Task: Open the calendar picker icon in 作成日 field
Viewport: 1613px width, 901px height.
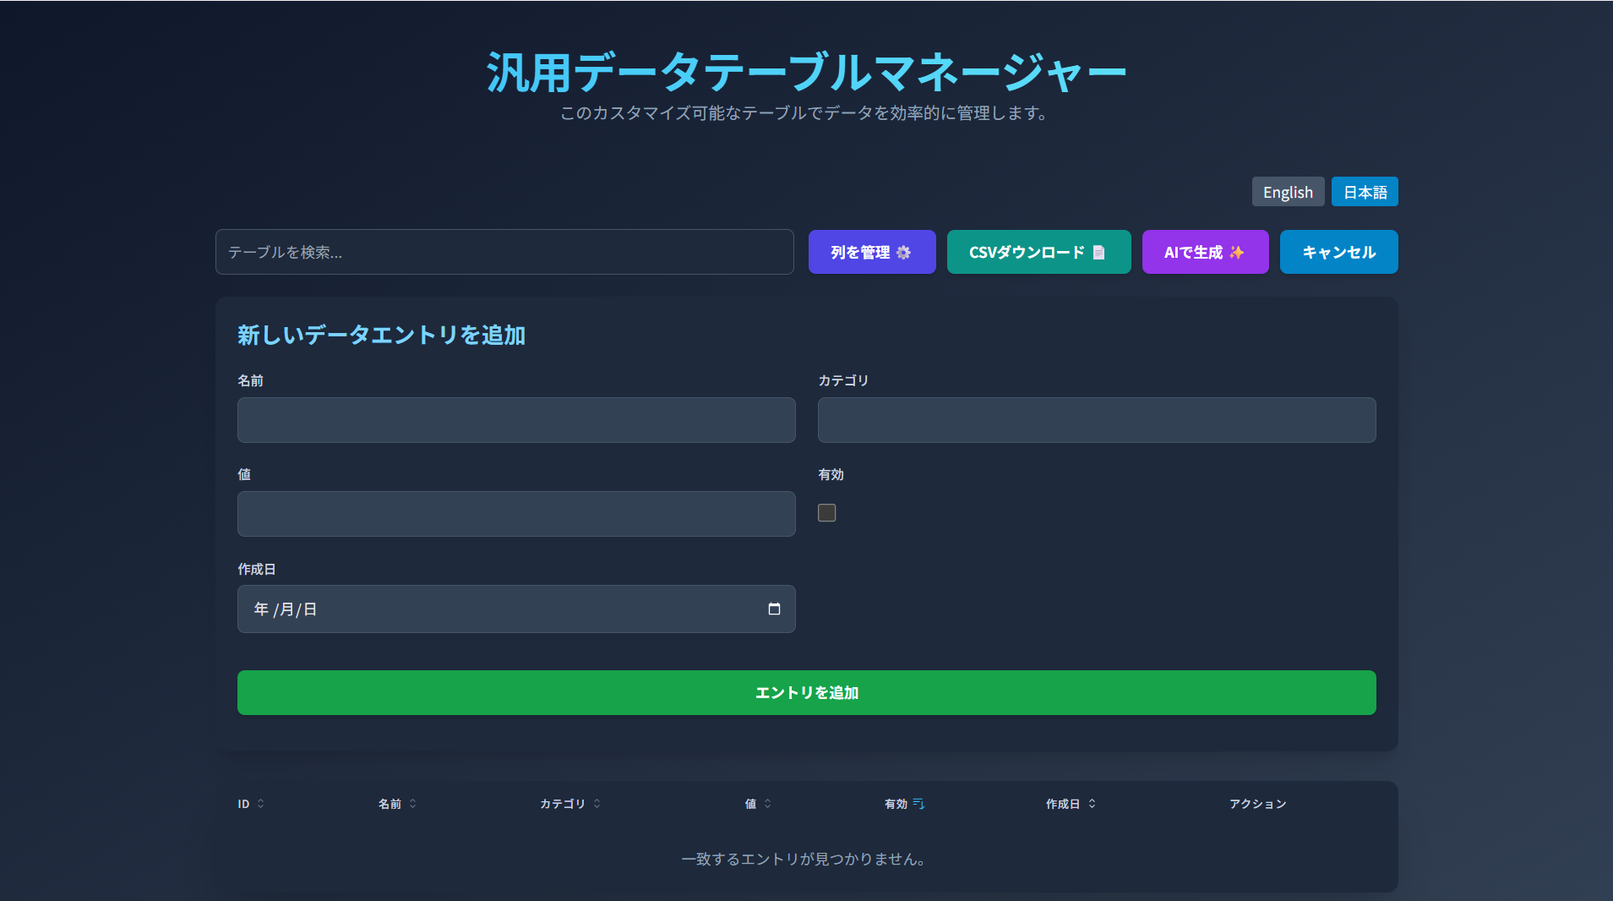Action: (x=773, y=609)
